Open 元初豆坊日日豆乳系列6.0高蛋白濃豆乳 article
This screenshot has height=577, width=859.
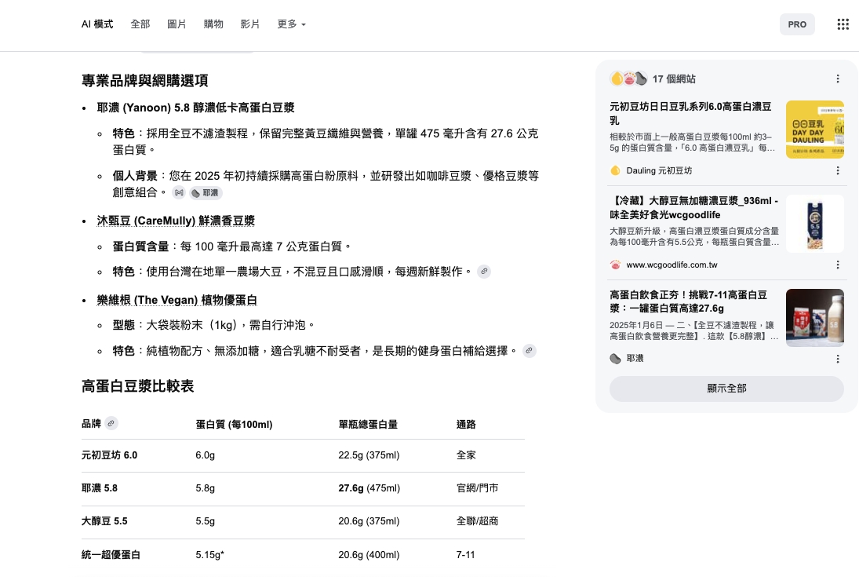click(691, 114)
